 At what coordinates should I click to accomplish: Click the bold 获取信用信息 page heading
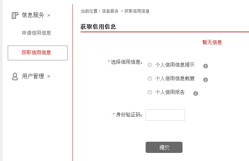point(98,27)
